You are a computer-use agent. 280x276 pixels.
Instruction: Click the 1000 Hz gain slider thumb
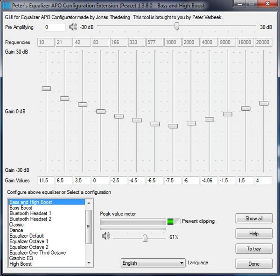tap(173, 126)
